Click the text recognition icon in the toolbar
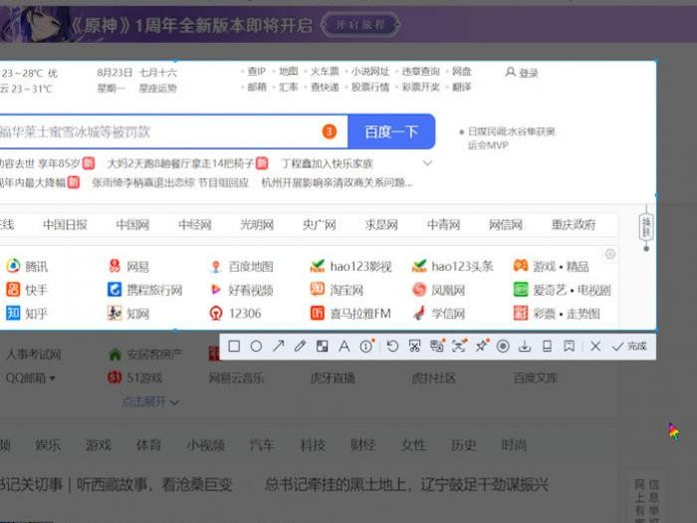Image resolution: width=697 pixels, height=523 pixels. pos(459,346)
